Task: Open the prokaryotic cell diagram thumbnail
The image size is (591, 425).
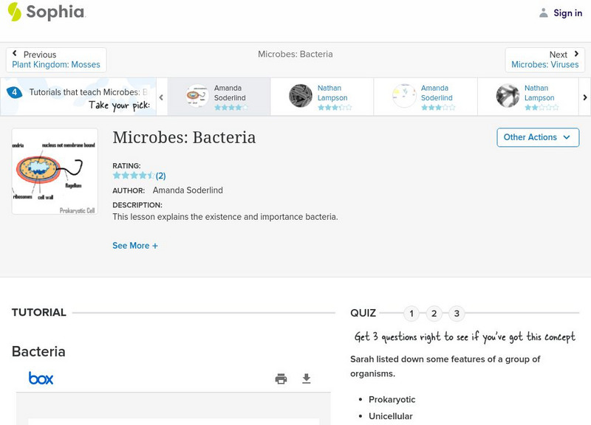Action: (x=55, y=171)
